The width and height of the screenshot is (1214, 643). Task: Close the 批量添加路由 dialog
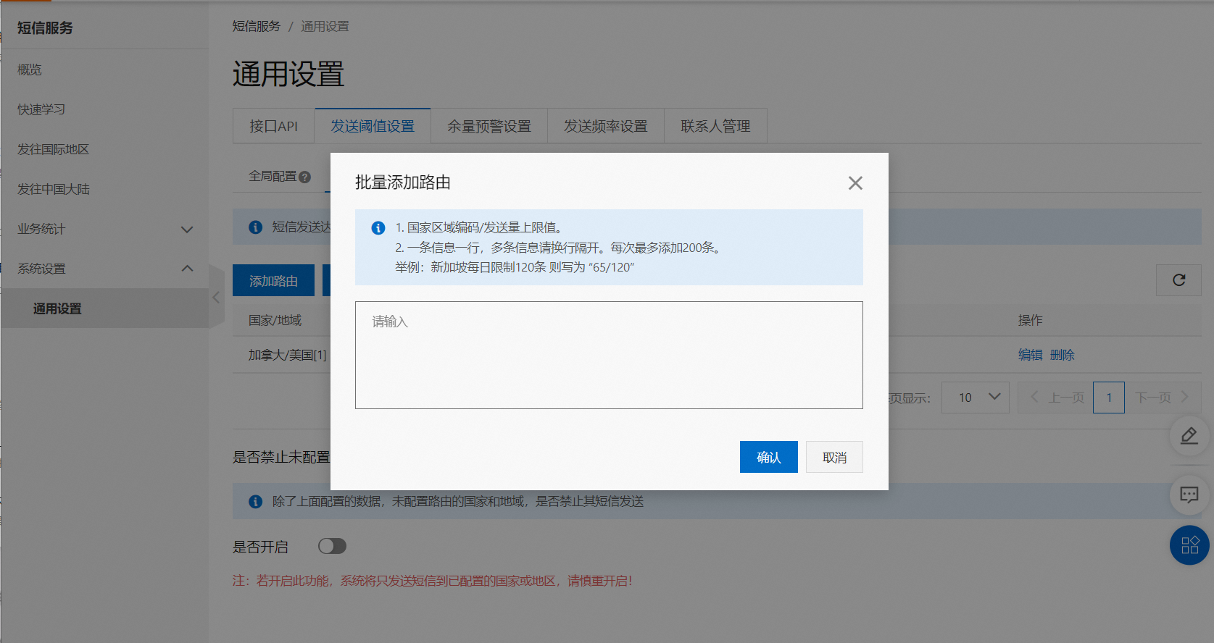(x=855, y=183)
